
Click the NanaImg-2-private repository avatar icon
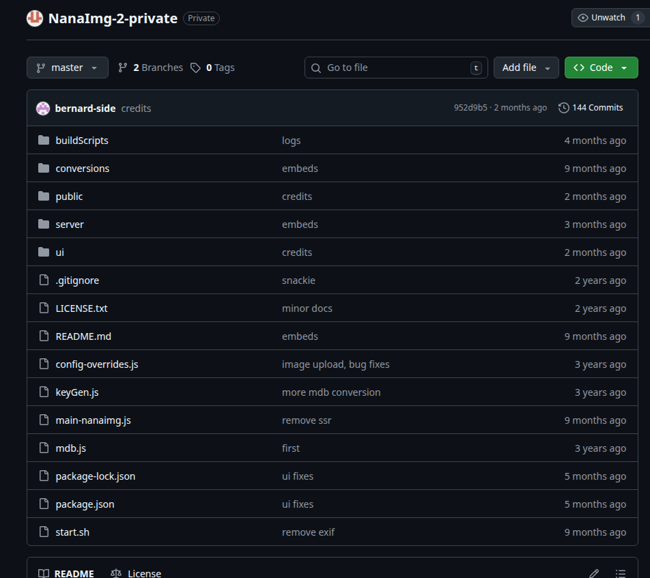[35, 18]
